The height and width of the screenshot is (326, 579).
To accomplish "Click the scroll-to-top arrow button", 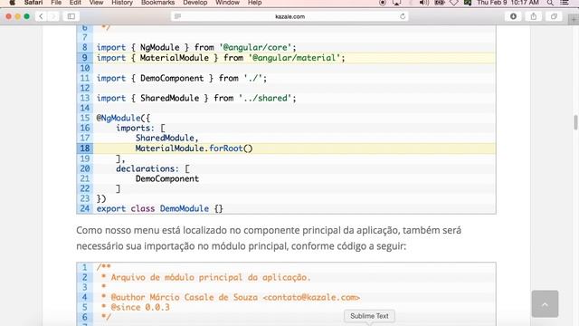I will [545, 304].
